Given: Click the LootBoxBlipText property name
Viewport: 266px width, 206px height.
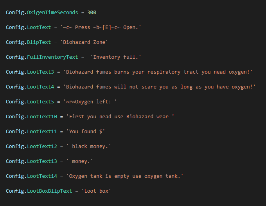Looking at the screenshot, I should coord(50,191).
